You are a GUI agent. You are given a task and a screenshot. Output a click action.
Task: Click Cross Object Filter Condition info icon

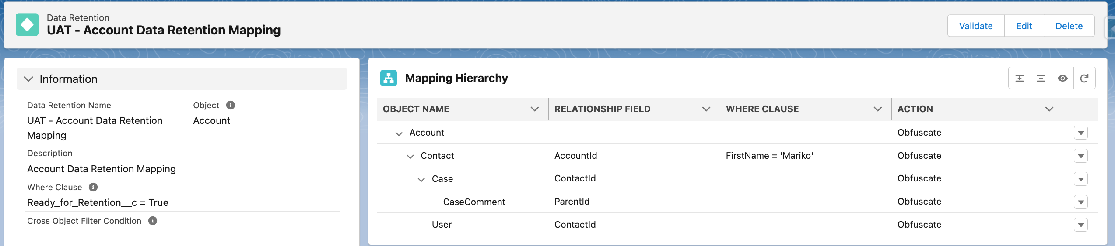(x=153, y=221)
